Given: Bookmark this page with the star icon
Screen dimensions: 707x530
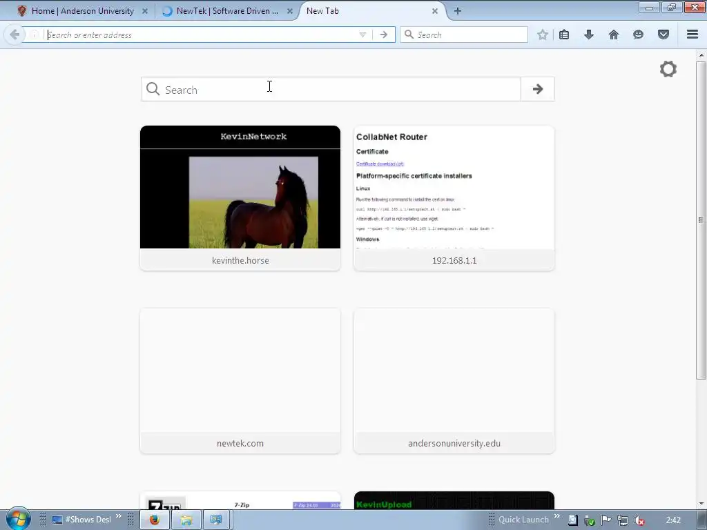Looking at the screenshot, I should point(543,35).
